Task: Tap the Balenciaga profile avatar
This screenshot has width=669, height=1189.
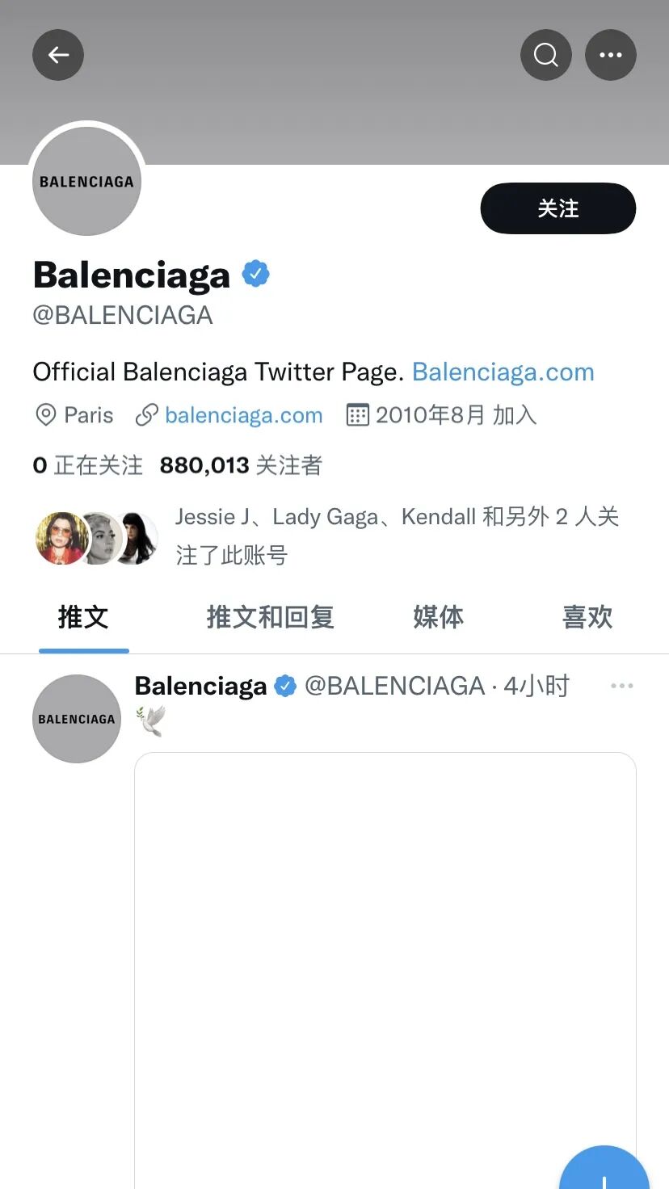Action: pos(86,181)
